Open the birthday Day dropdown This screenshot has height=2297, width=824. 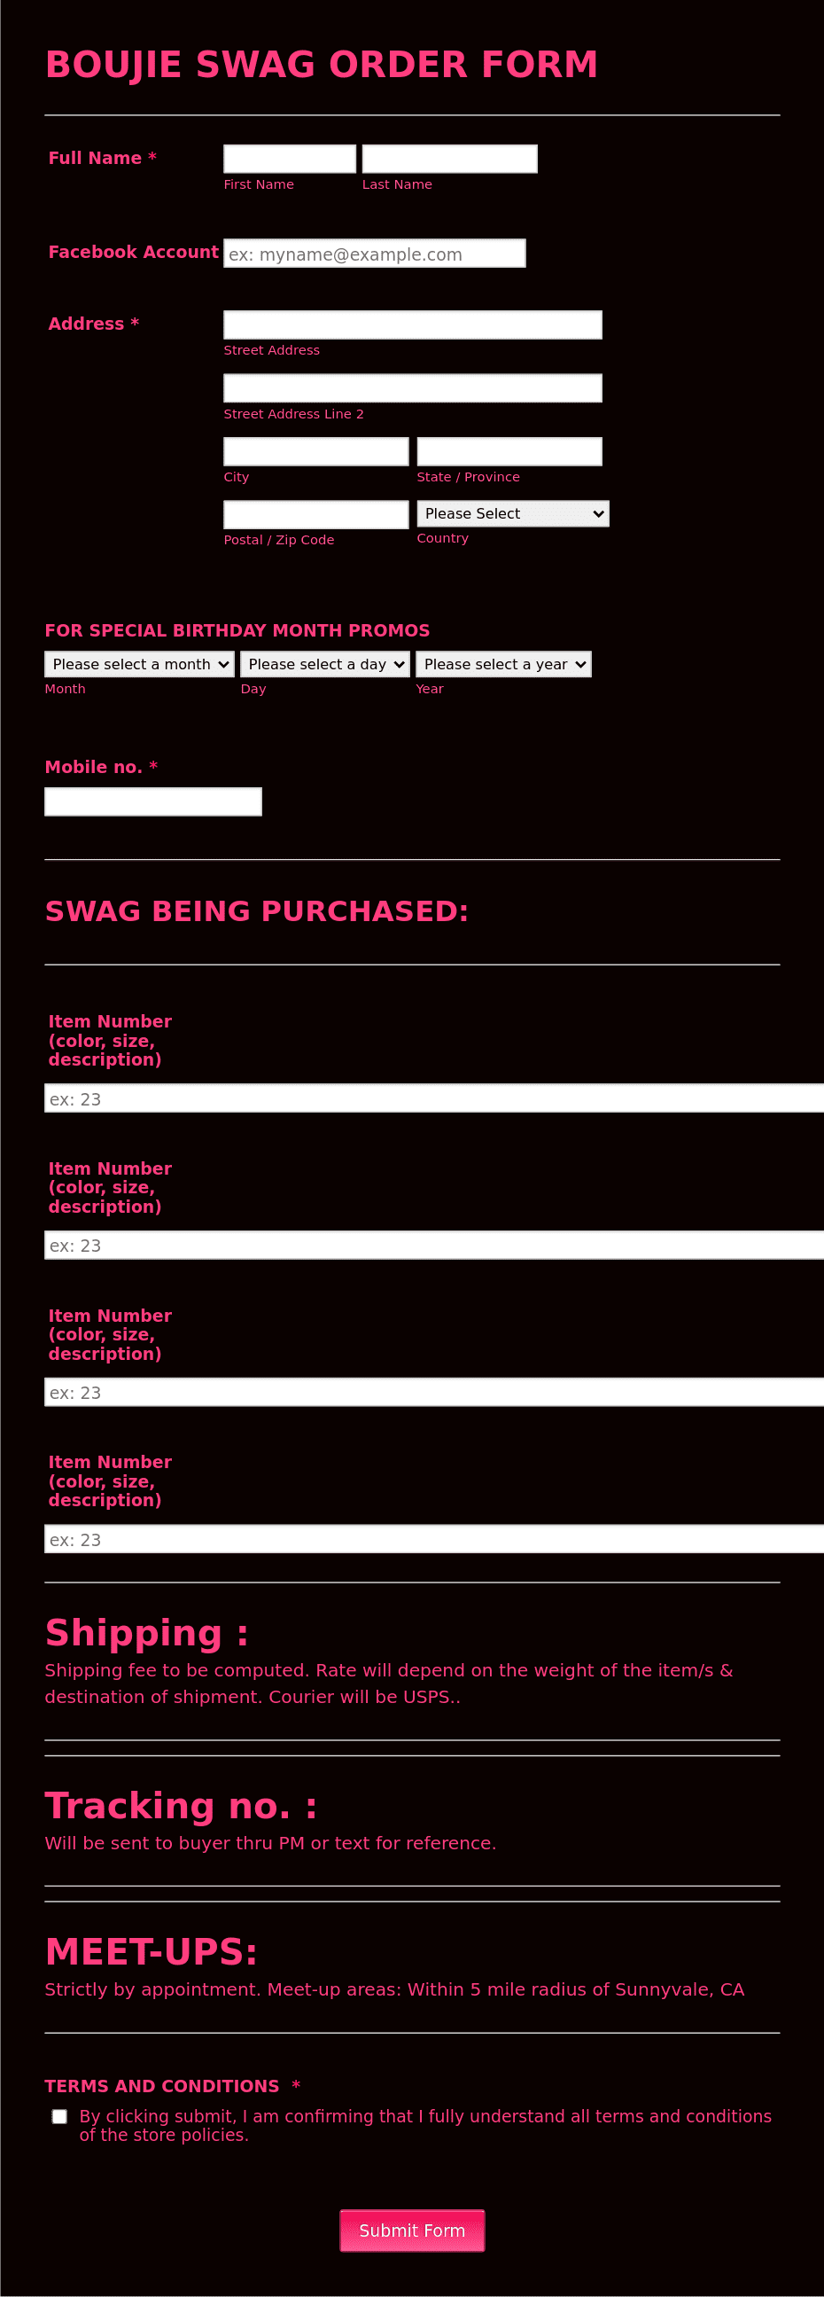coord(324,663)
